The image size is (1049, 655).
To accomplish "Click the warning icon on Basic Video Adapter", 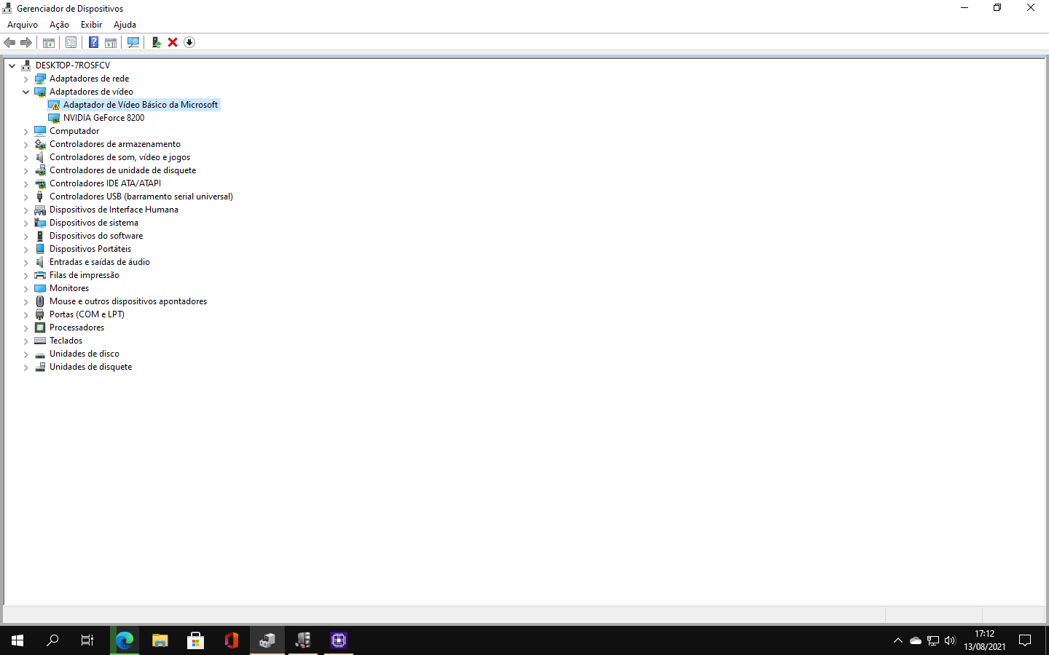I will coord(54,105).
